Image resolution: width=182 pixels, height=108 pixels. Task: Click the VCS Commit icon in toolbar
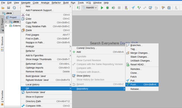tap(139, 8)
